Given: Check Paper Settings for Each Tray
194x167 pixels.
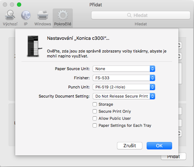Looking at the screenshot, I should [x=95, y=125].
